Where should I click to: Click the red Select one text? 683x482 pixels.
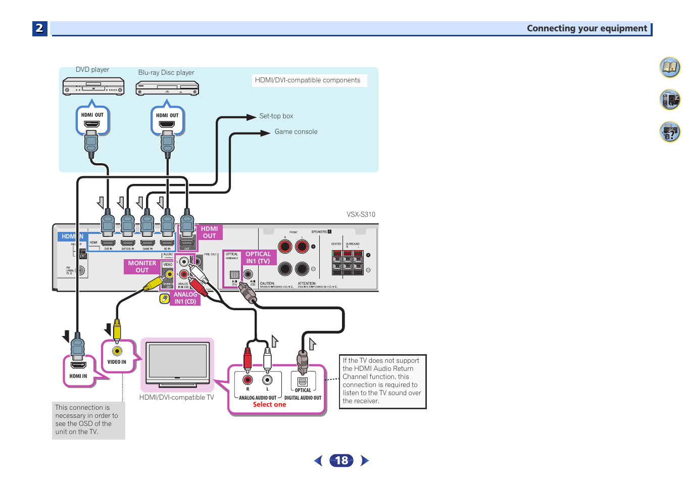269,405
